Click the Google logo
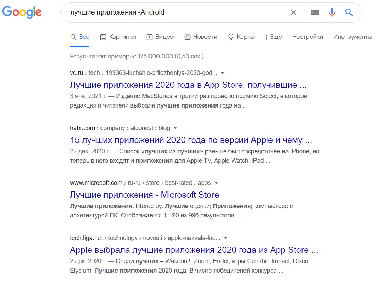Screen dimensions: 379x283 point(22,12)
